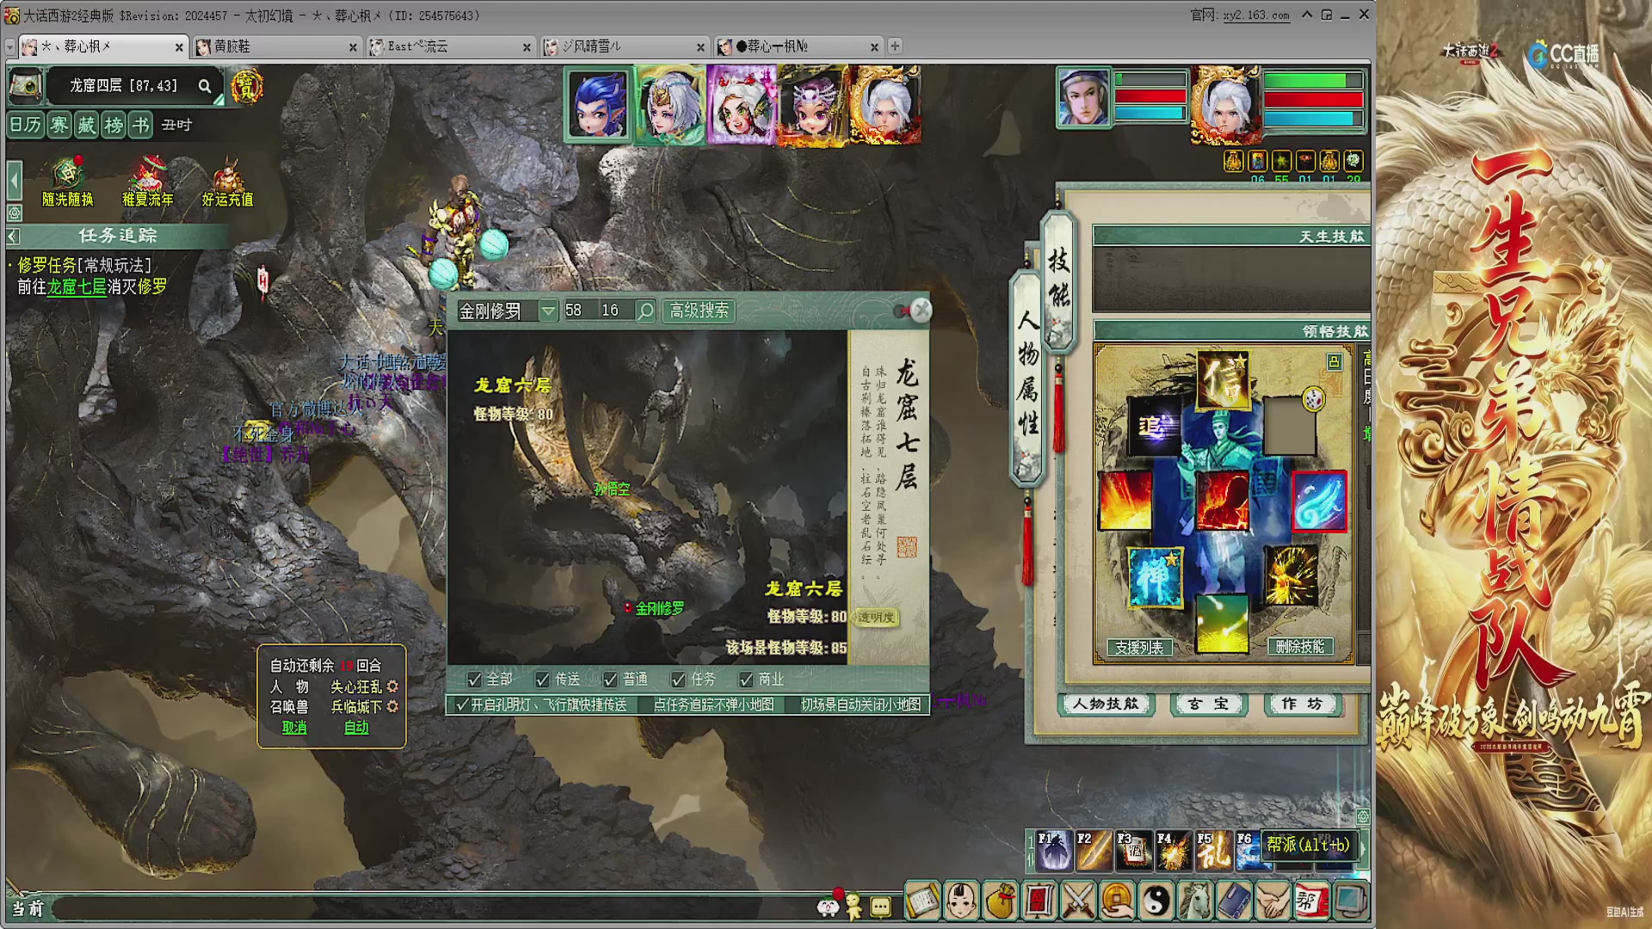The width and height of the screenshot is (1652, 929).
Task: Open the white horse mount icon
Action: [1194, 901]
